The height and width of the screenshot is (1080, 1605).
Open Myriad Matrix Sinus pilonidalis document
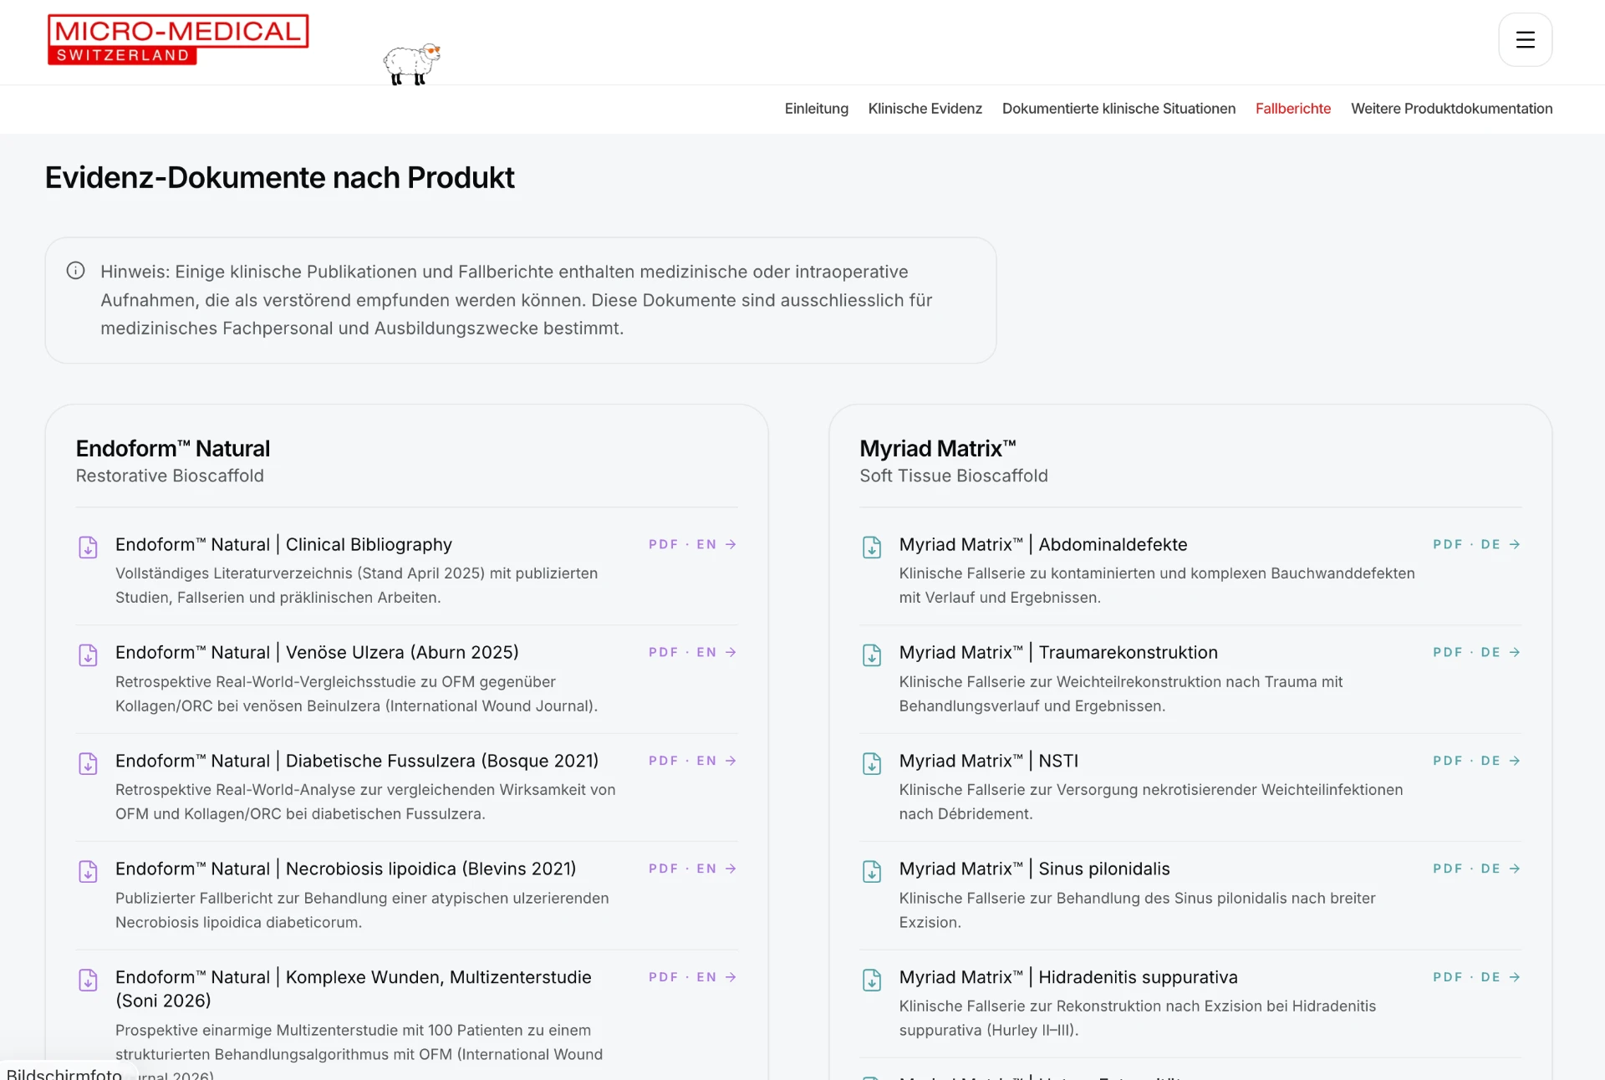[1034, 869]
